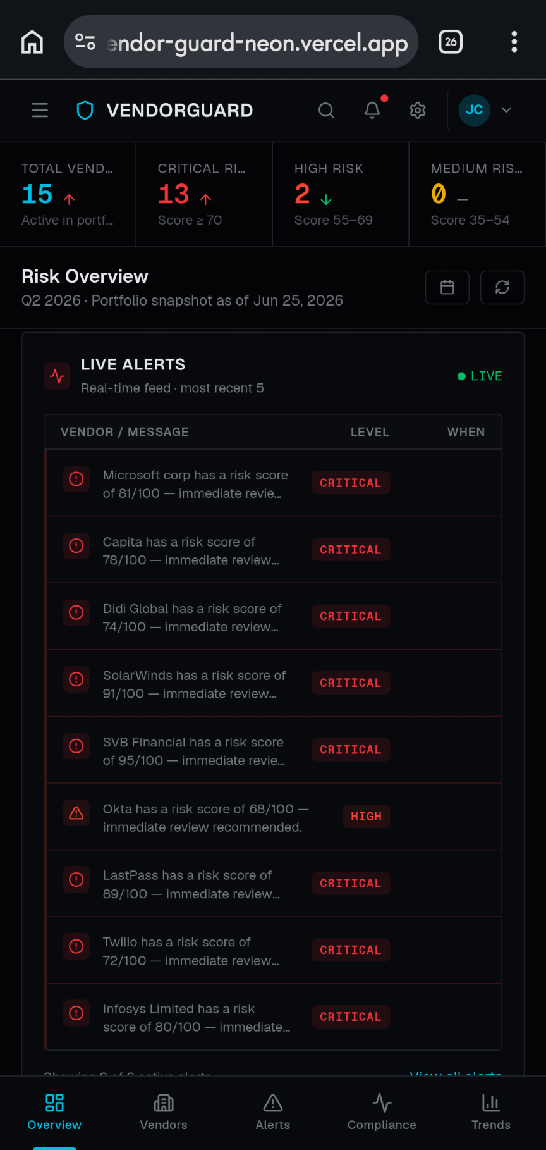Refresh the risk overview data
546x1150 pixels.
(x=502, y=287)
